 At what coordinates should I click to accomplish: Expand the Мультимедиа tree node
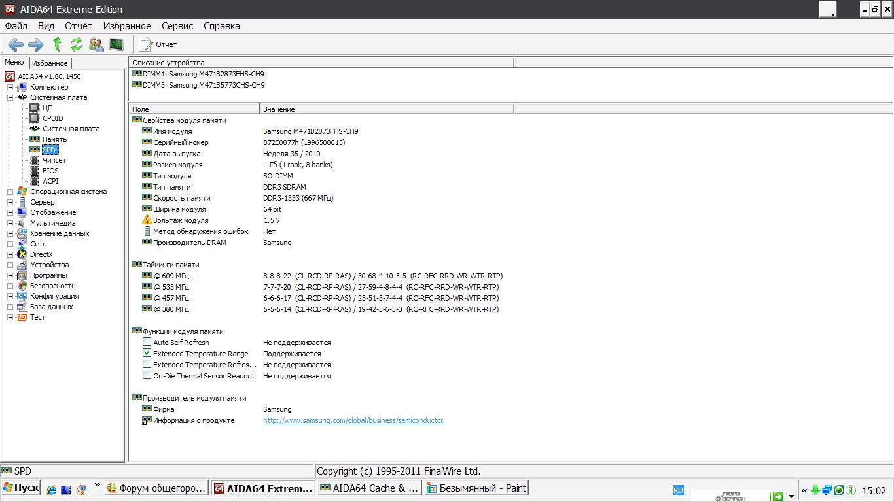(10, 223)
